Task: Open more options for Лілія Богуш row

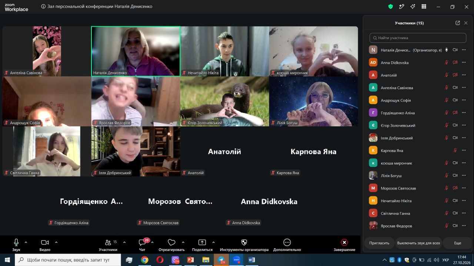Action: tap(464, 175)
